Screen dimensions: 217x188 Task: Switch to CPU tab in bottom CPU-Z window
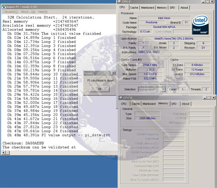click(x=124, y=104)
